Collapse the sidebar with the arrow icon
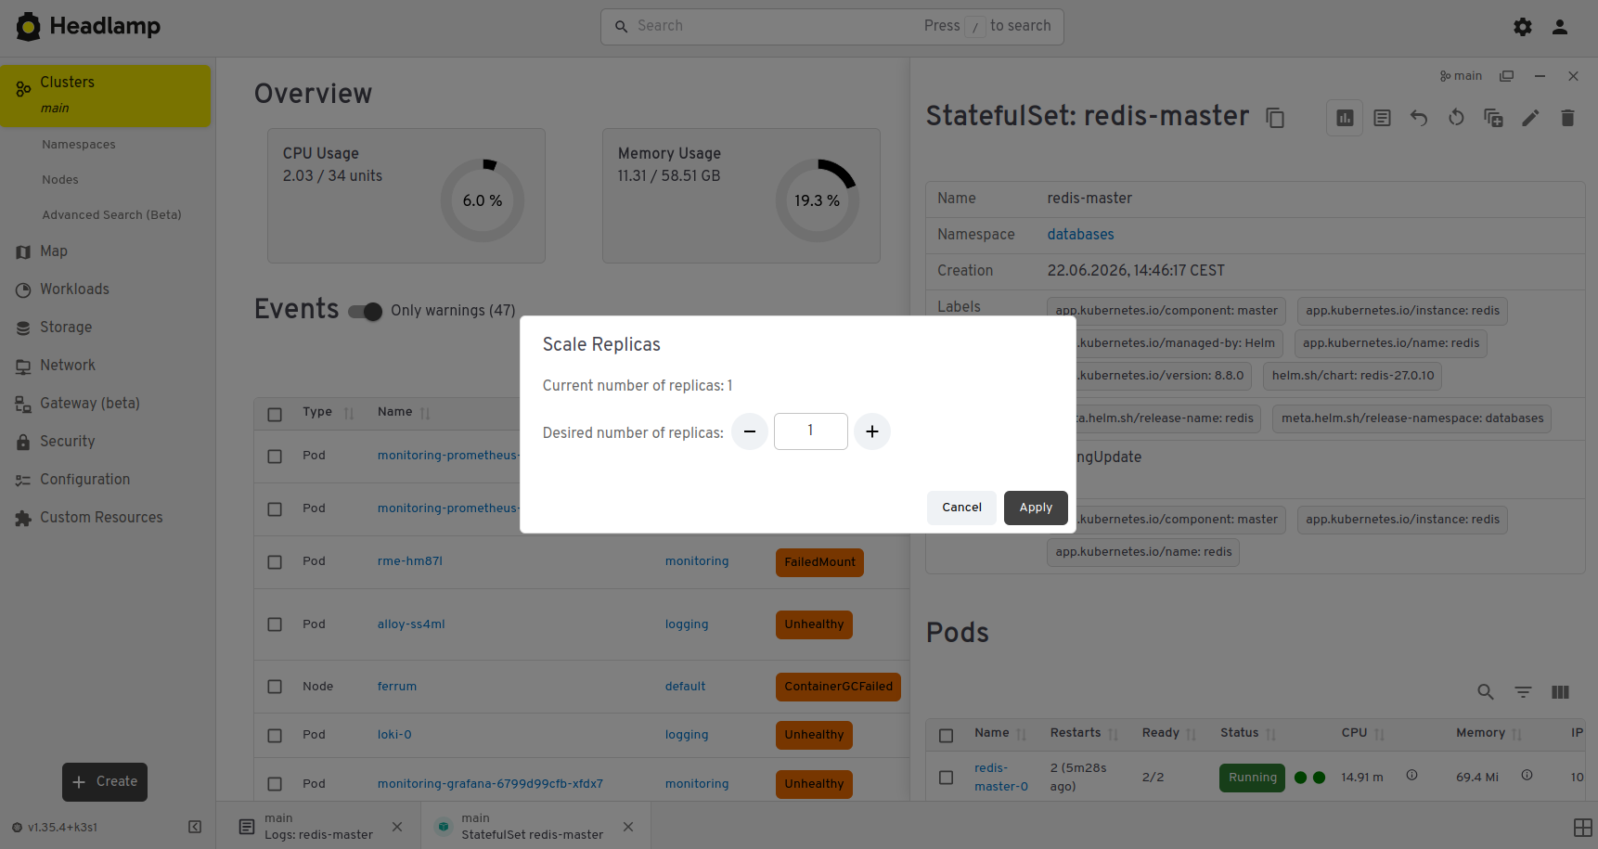This screenshot has width=1598, height=849. (195, 827)
